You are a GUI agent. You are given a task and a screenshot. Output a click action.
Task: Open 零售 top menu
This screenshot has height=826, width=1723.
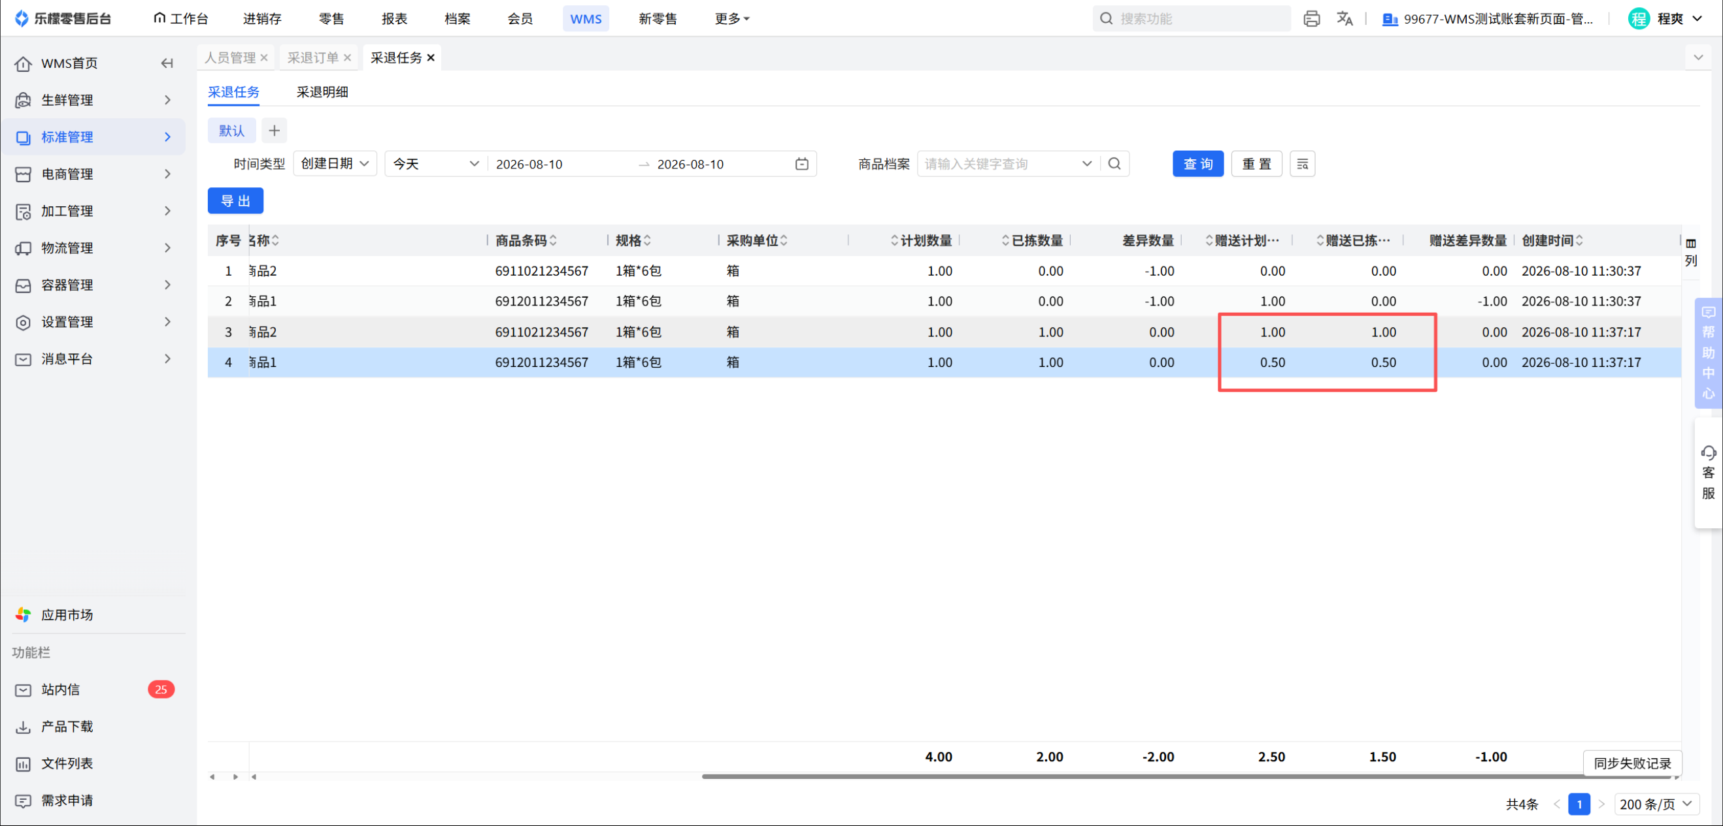point(331,19)
